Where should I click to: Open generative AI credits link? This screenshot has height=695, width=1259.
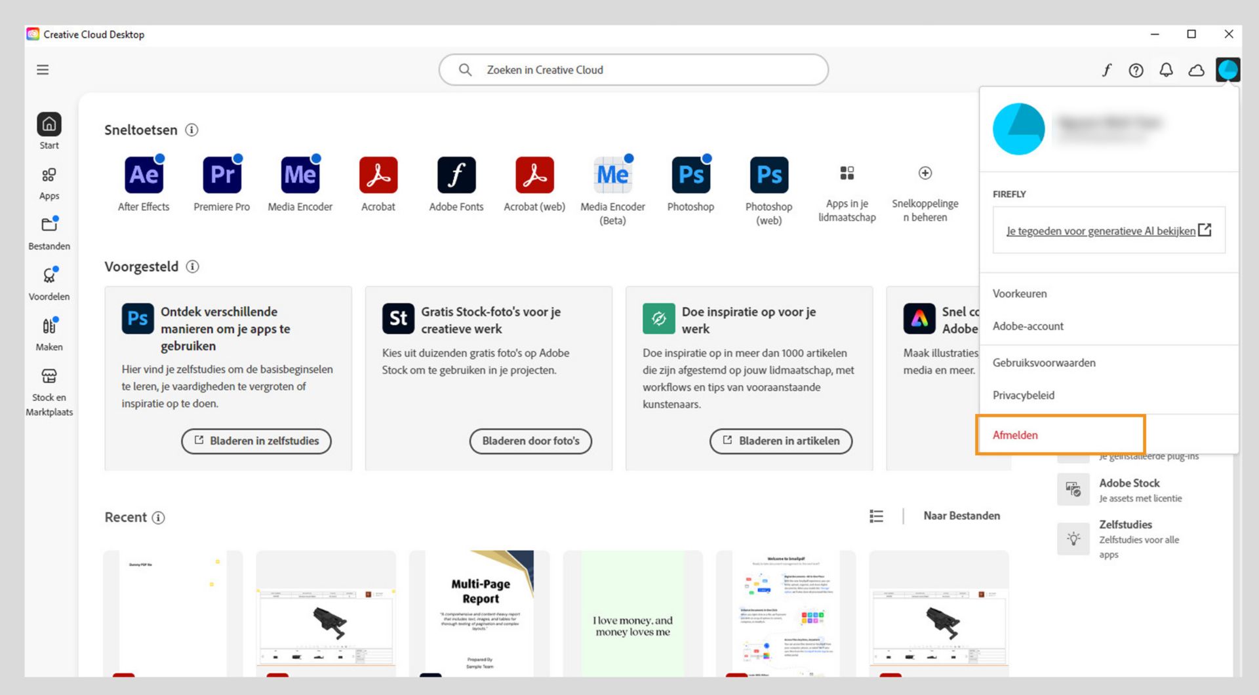point(1109,231)
